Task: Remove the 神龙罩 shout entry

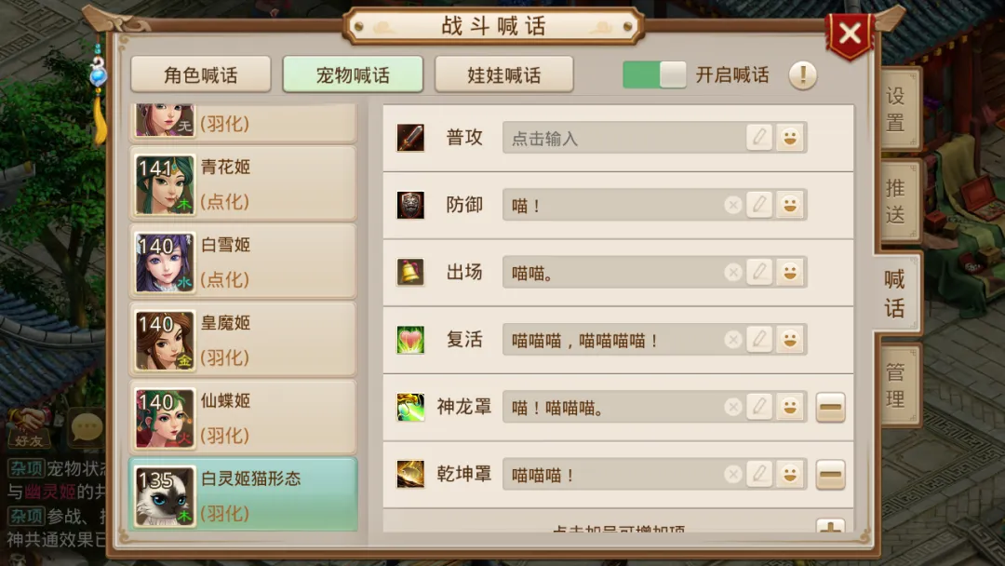Action: click(830, 407)
